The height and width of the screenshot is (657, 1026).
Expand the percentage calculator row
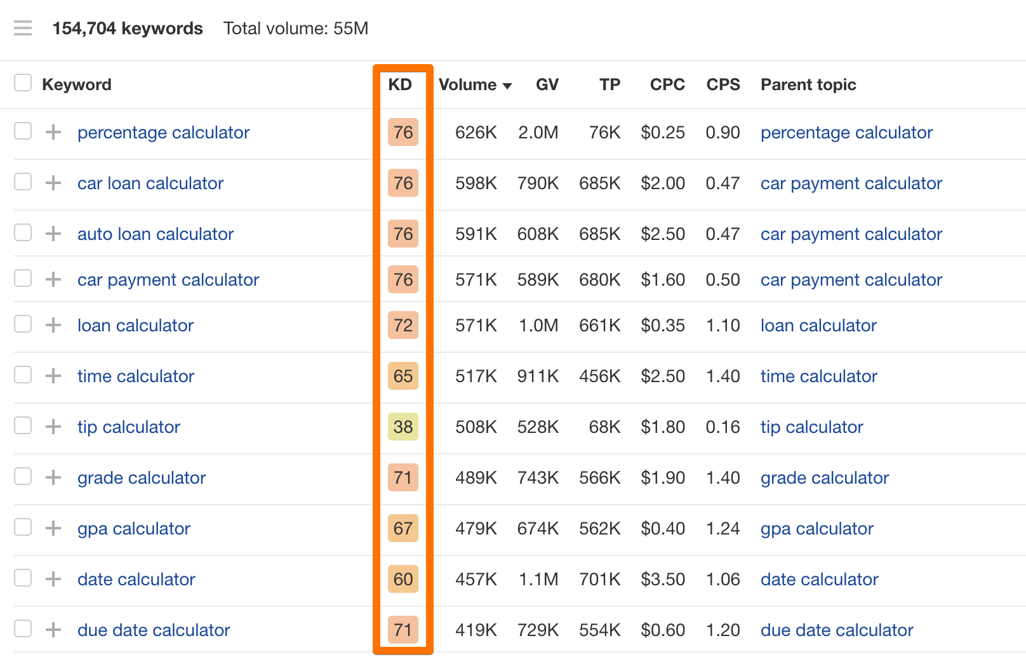53,132
